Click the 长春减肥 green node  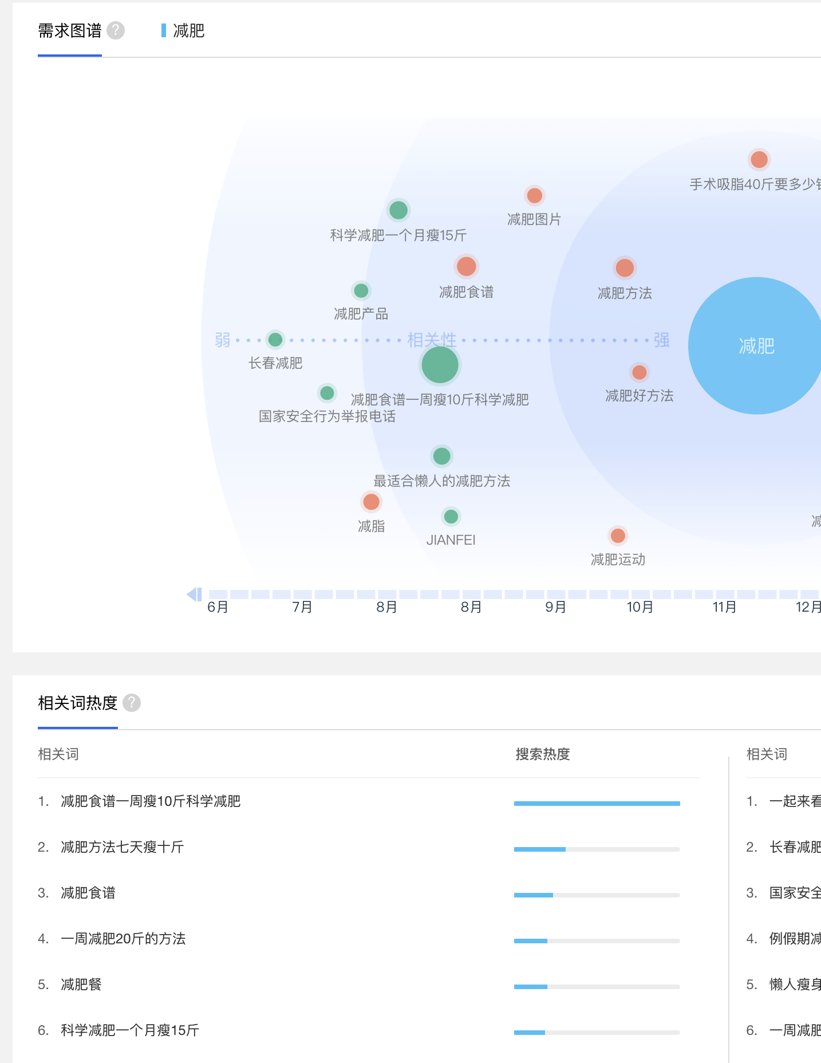275,340
